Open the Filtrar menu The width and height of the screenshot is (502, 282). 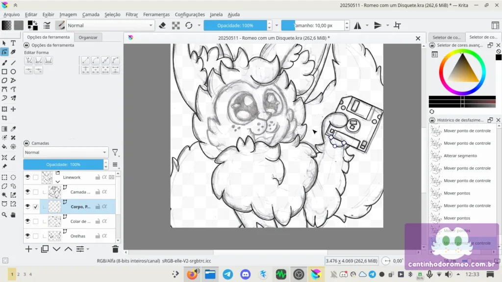[x=131, y=14]
